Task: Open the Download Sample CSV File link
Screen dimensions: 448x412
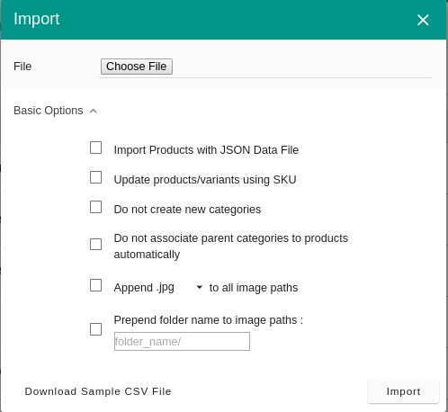Action: coord(98,391)
